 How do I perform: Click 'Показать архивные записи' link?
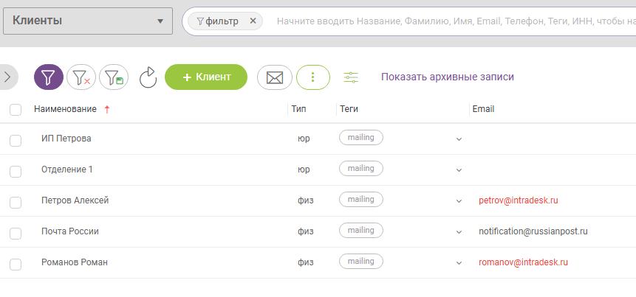point(448,77)
